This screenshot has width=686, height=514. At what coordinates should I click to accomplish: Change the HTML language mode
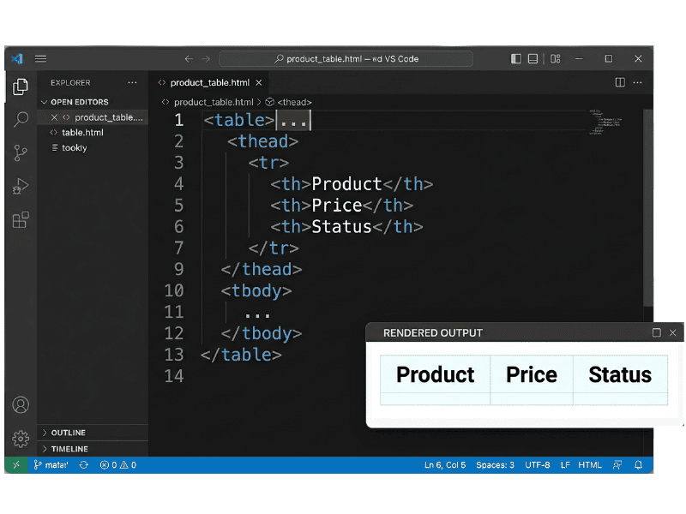pyautogui.click(x=590, y=465)
